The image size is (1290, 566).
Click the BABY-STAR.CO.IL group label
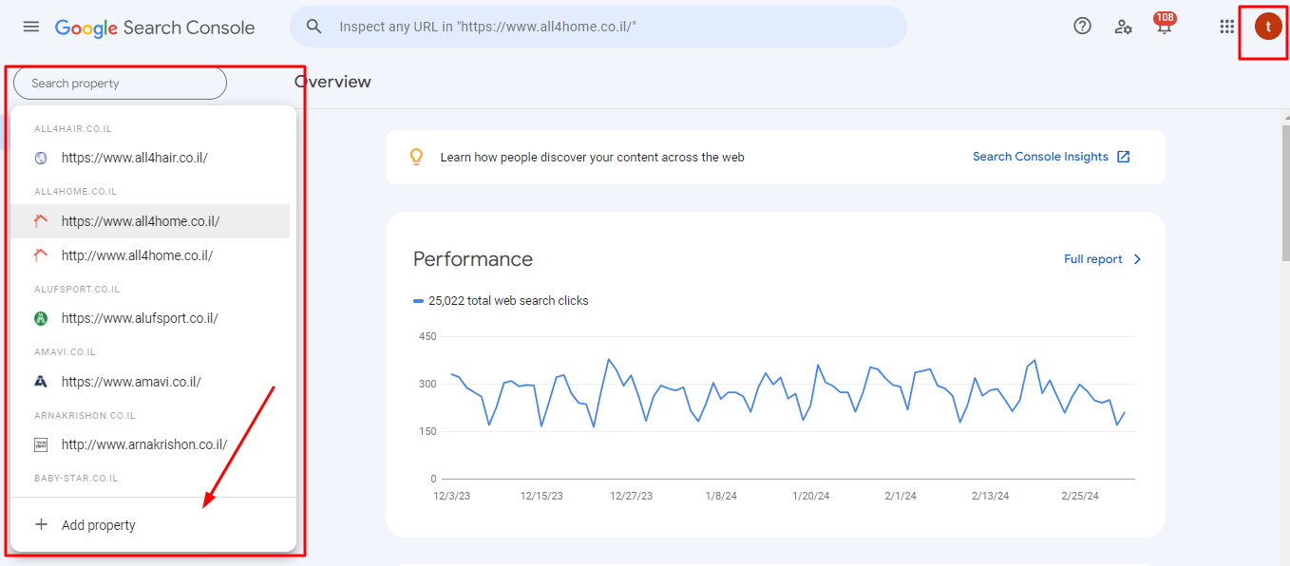tap(76, 479)
